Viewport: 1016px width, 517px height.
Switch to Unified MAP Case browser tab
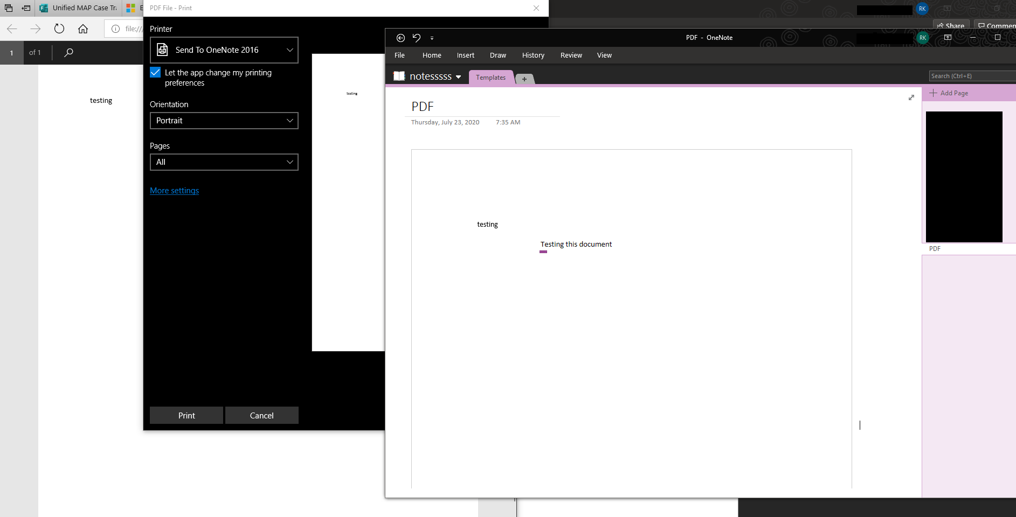[79, 8]
